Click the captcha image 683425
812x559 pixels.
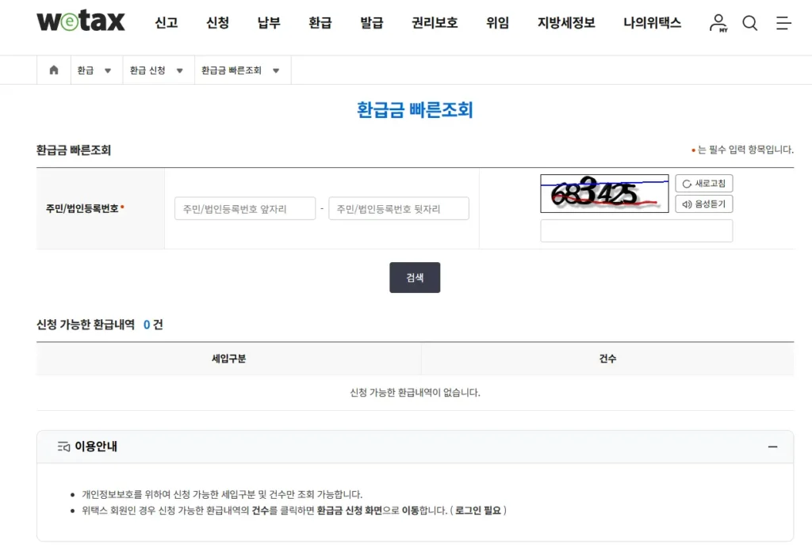click(x=604, y=193)
